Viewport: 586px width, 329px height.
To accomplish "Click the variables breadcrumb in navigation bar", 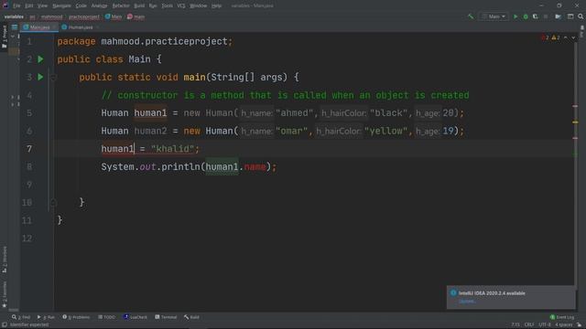I will click(x=14, y=16).
